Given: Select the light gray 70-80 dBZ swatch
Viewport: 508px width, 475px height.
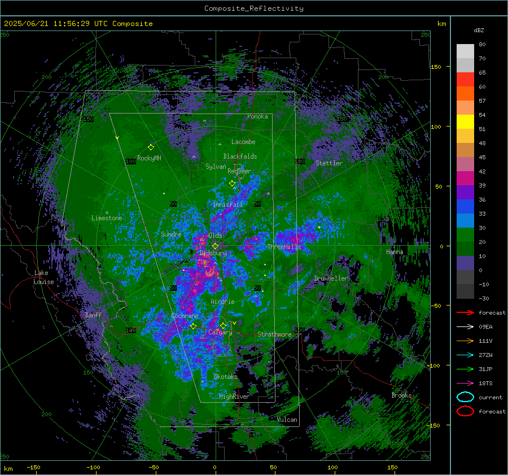Looking at the screenshot, I should (x=465, y=51).
